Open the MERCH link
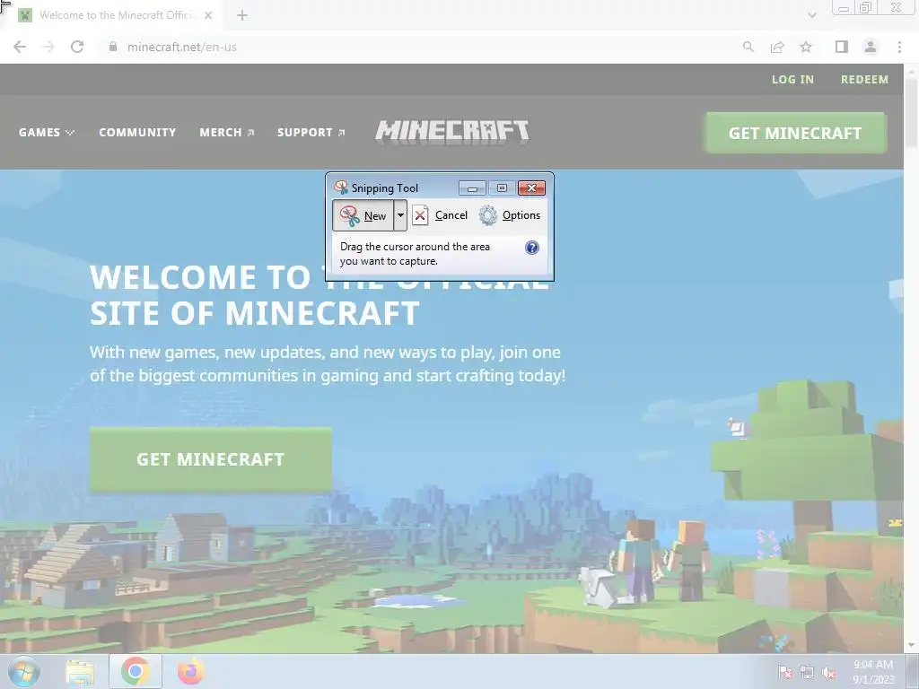The width and height of the screenshot is (919, 689). click(x=227, y=133)
